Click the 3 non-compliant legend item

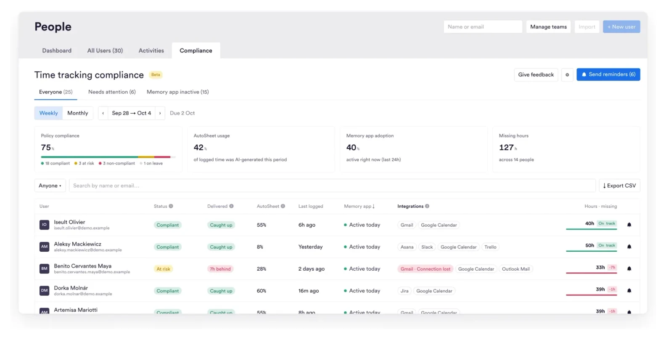tap(117, 164)
